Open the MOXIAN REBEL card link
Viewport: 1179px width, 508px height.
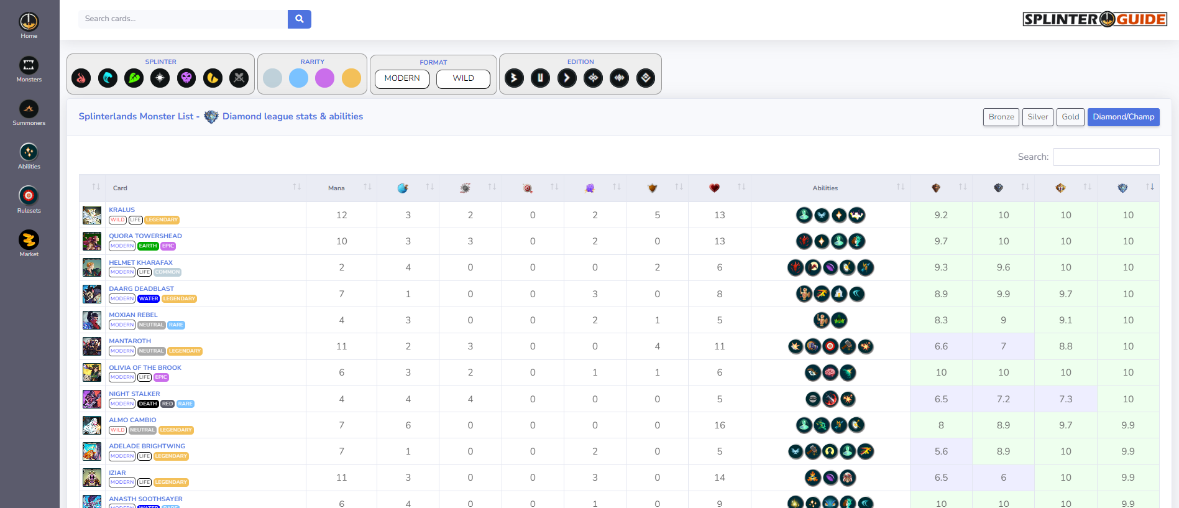coord(133,315)
